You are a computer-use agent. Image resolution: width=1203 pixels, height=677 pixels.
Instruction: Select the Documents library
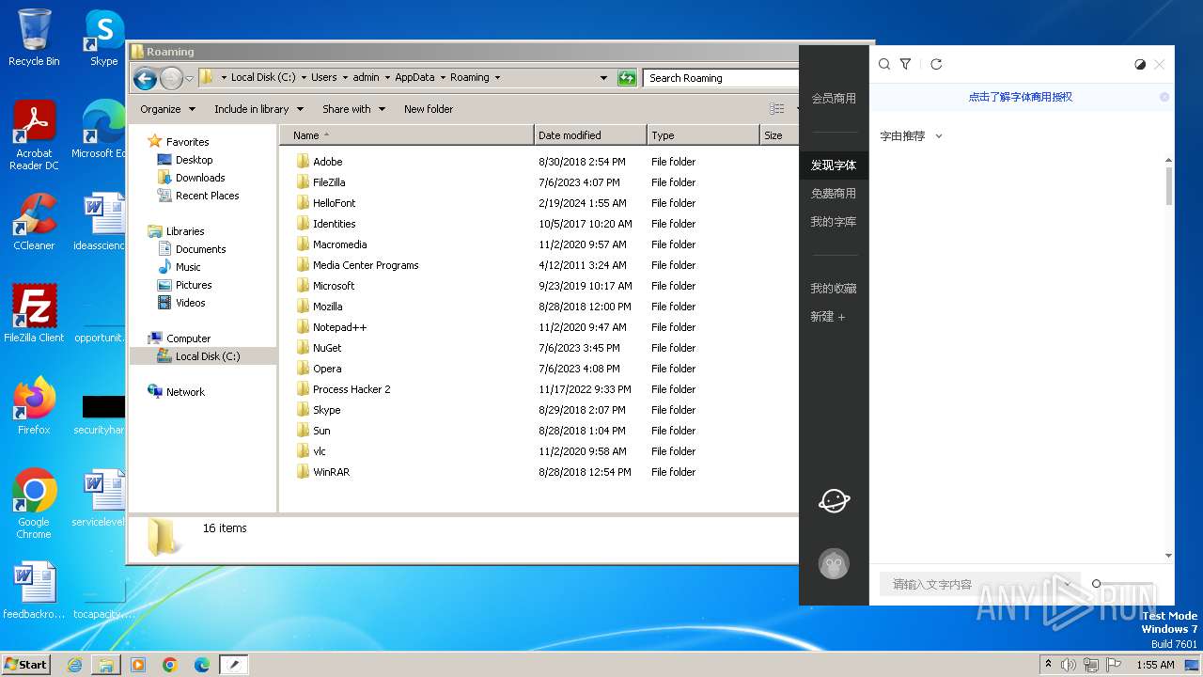200,249
